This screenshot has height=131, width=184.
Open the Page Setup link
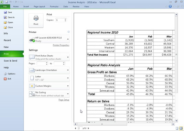[64, 100]
